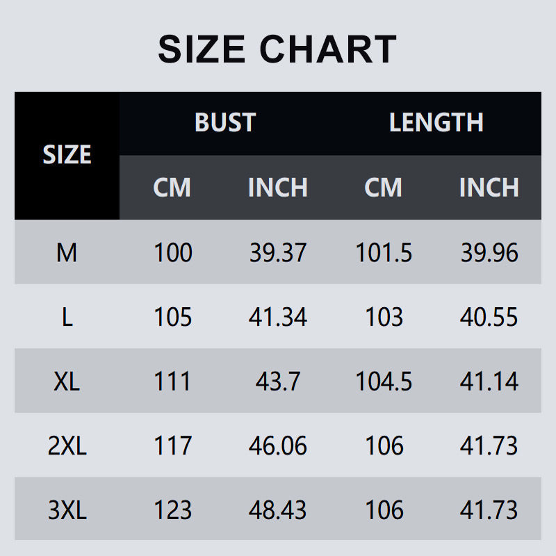Select the 2XL size label
Viewport: 556px width, 556px height.
tap(67, 445)
